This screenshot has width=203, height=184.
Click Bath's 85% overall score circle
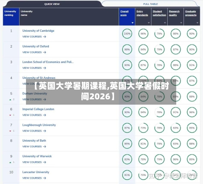pos(127,144)
